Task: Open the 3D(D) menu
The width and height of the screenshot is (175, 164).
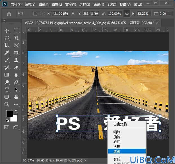Action: pyautogui.click(x=112, y=5)
